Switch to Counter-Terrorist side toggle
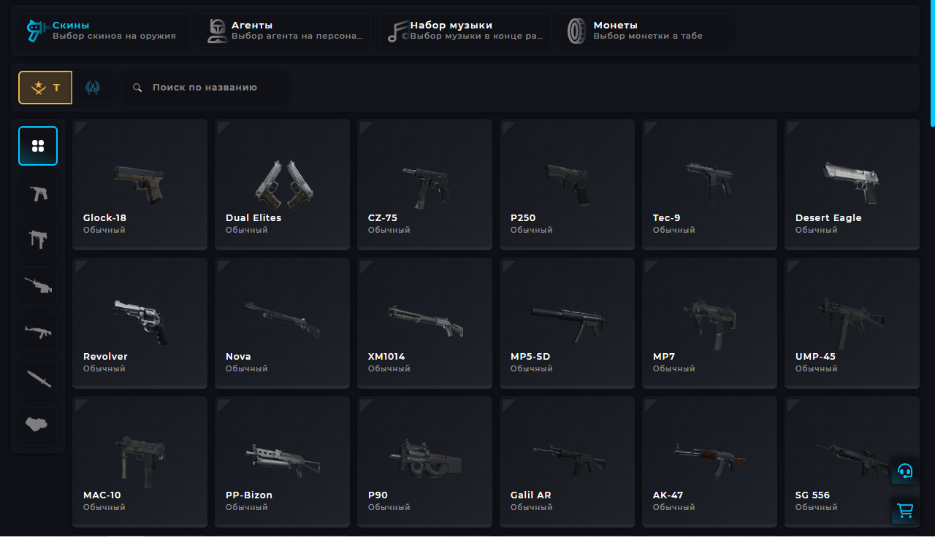Screen dimensions: 935x537 coord(93,88)
